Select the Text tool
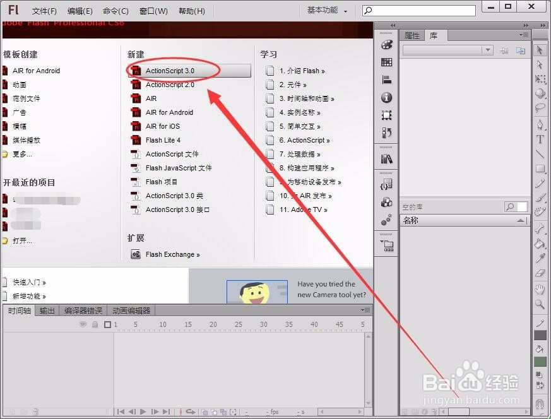The height and width of the screenshot is (419, 551). tap(540, 139)
